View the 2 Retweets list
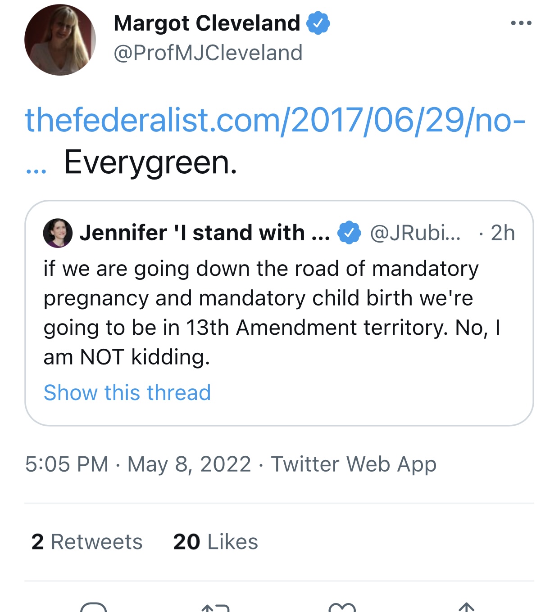Screen dimensions: 559x612 pyautogui.click(x=87, y=541)
